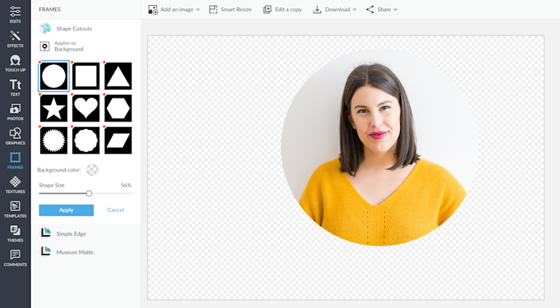
Task: Choose the starburst shape cutout
Action: 54,140
